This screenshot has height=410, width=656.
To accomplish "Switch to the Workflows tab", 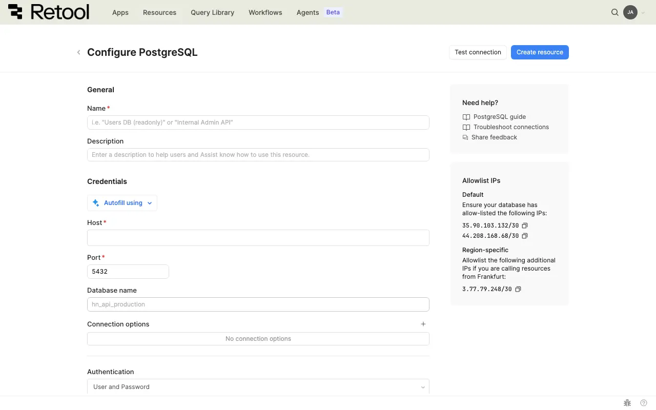I will pyautogui.click(x=265, y=12).
